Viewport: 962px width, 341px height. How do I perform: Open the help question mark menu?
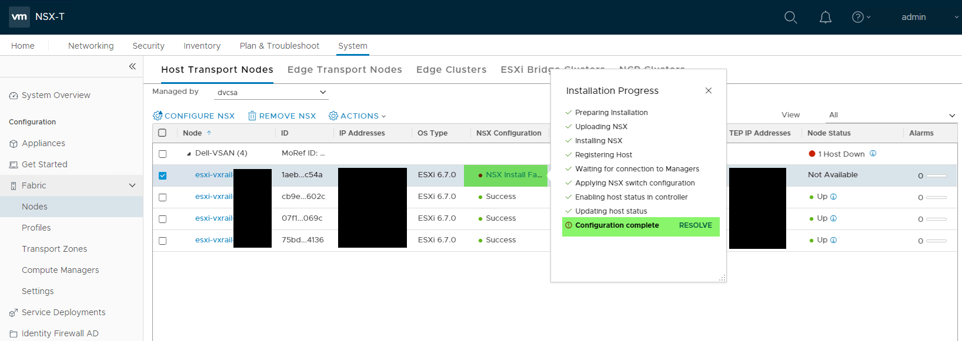point(861,17)
